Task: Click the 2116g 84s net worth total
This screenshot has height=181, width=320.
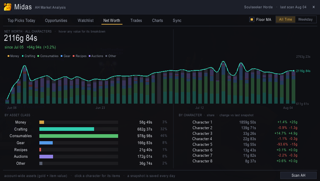Action: click(x=21, y=38)
